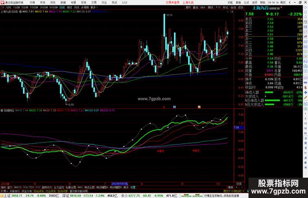Image resolution: width=308 pixels, height=198 pixels.
Task: Open the 功能 menu at top right
Action: tap(230, 2)
